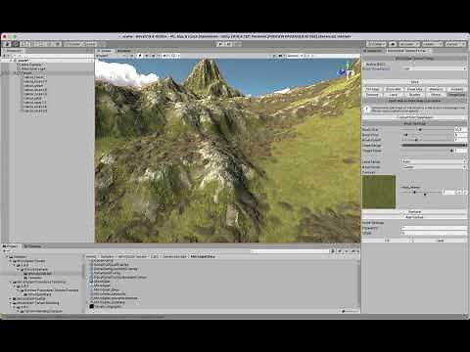Toggle scene effects icon in Scene toolbar
This screenshot has width=470, height=352.
[154, 56]
